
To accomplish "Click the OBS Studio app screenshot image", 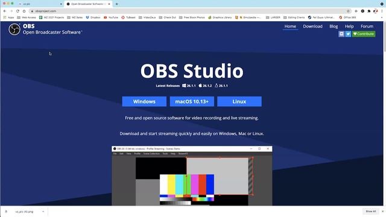I will [x=192, y=175].
